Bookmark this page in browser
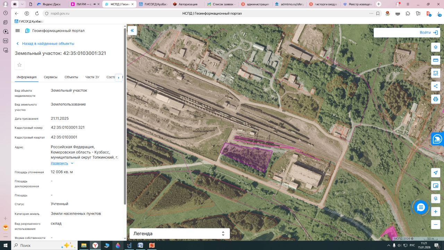This screenshot has height=250, width=444. (x=378, y=13)
